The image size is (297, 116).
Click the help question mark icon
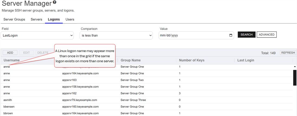coord(54,2)
